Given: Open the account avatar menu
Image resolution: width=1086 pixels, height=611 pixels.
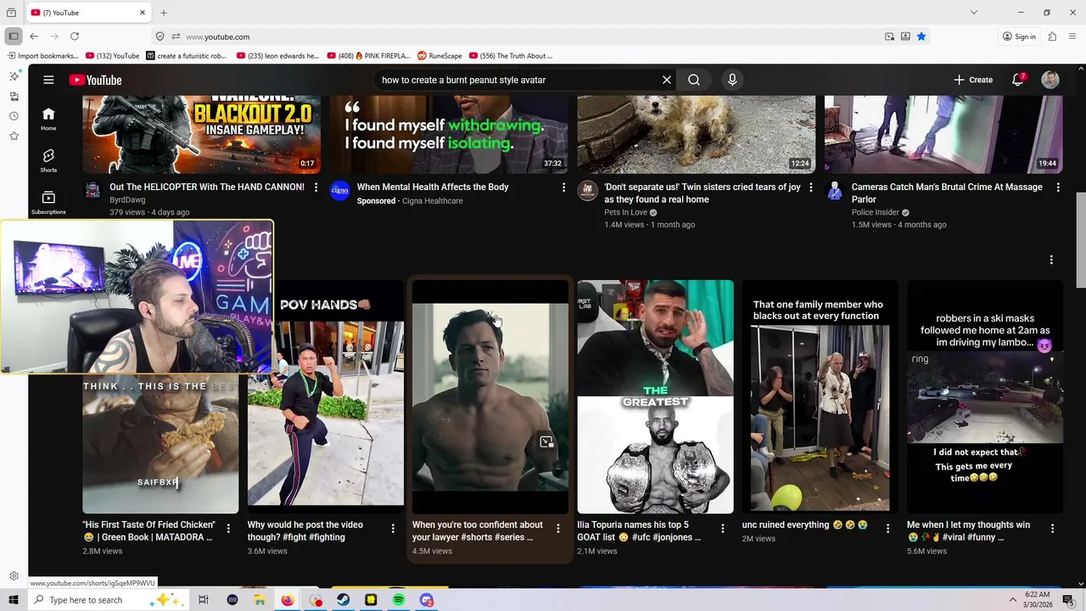Looking at the screenshot, I should pyautogui.click(x=1050, y=80).
